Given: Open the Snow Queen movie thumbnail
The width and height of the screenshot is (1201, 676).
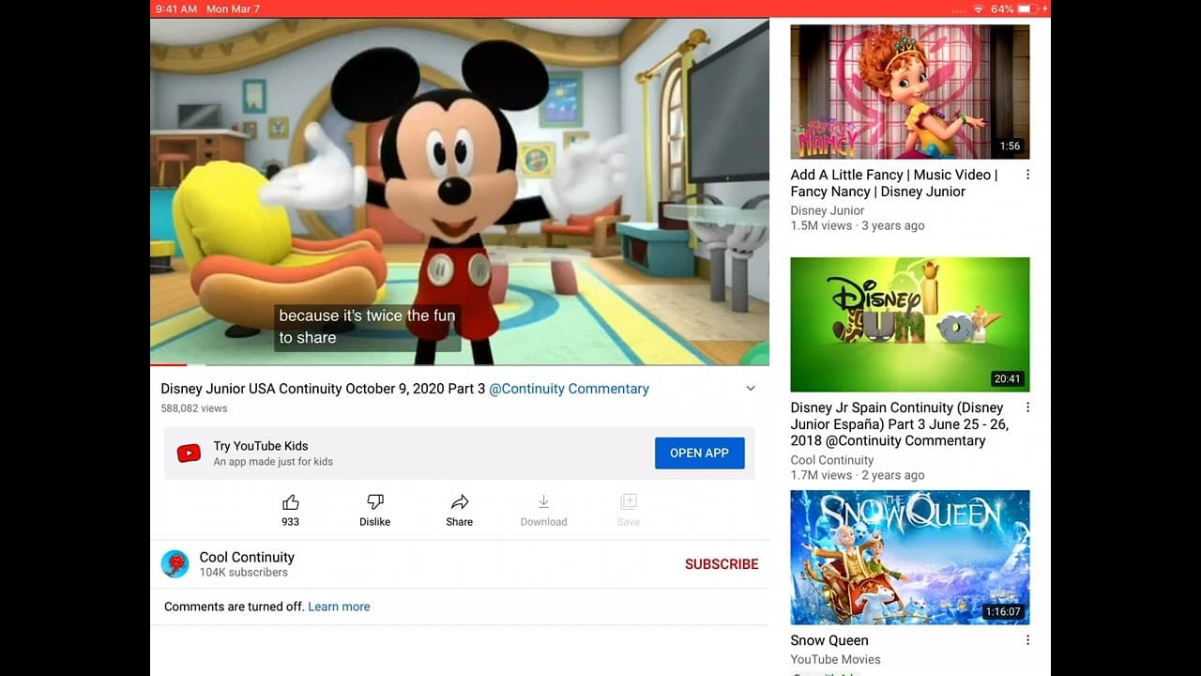Looking at the screenshot, I should click(x=910, y=558).
